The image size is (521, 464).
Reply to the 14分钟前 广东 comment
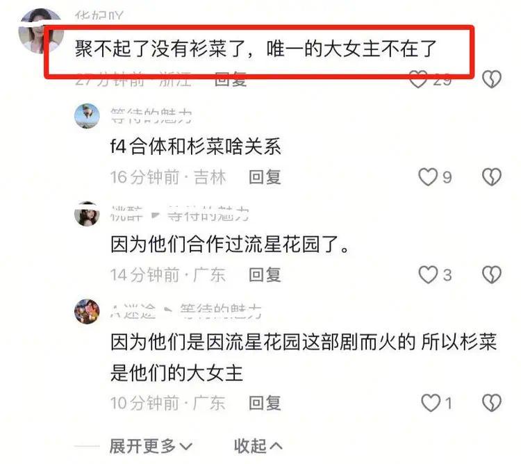click(x=265, y=274)
